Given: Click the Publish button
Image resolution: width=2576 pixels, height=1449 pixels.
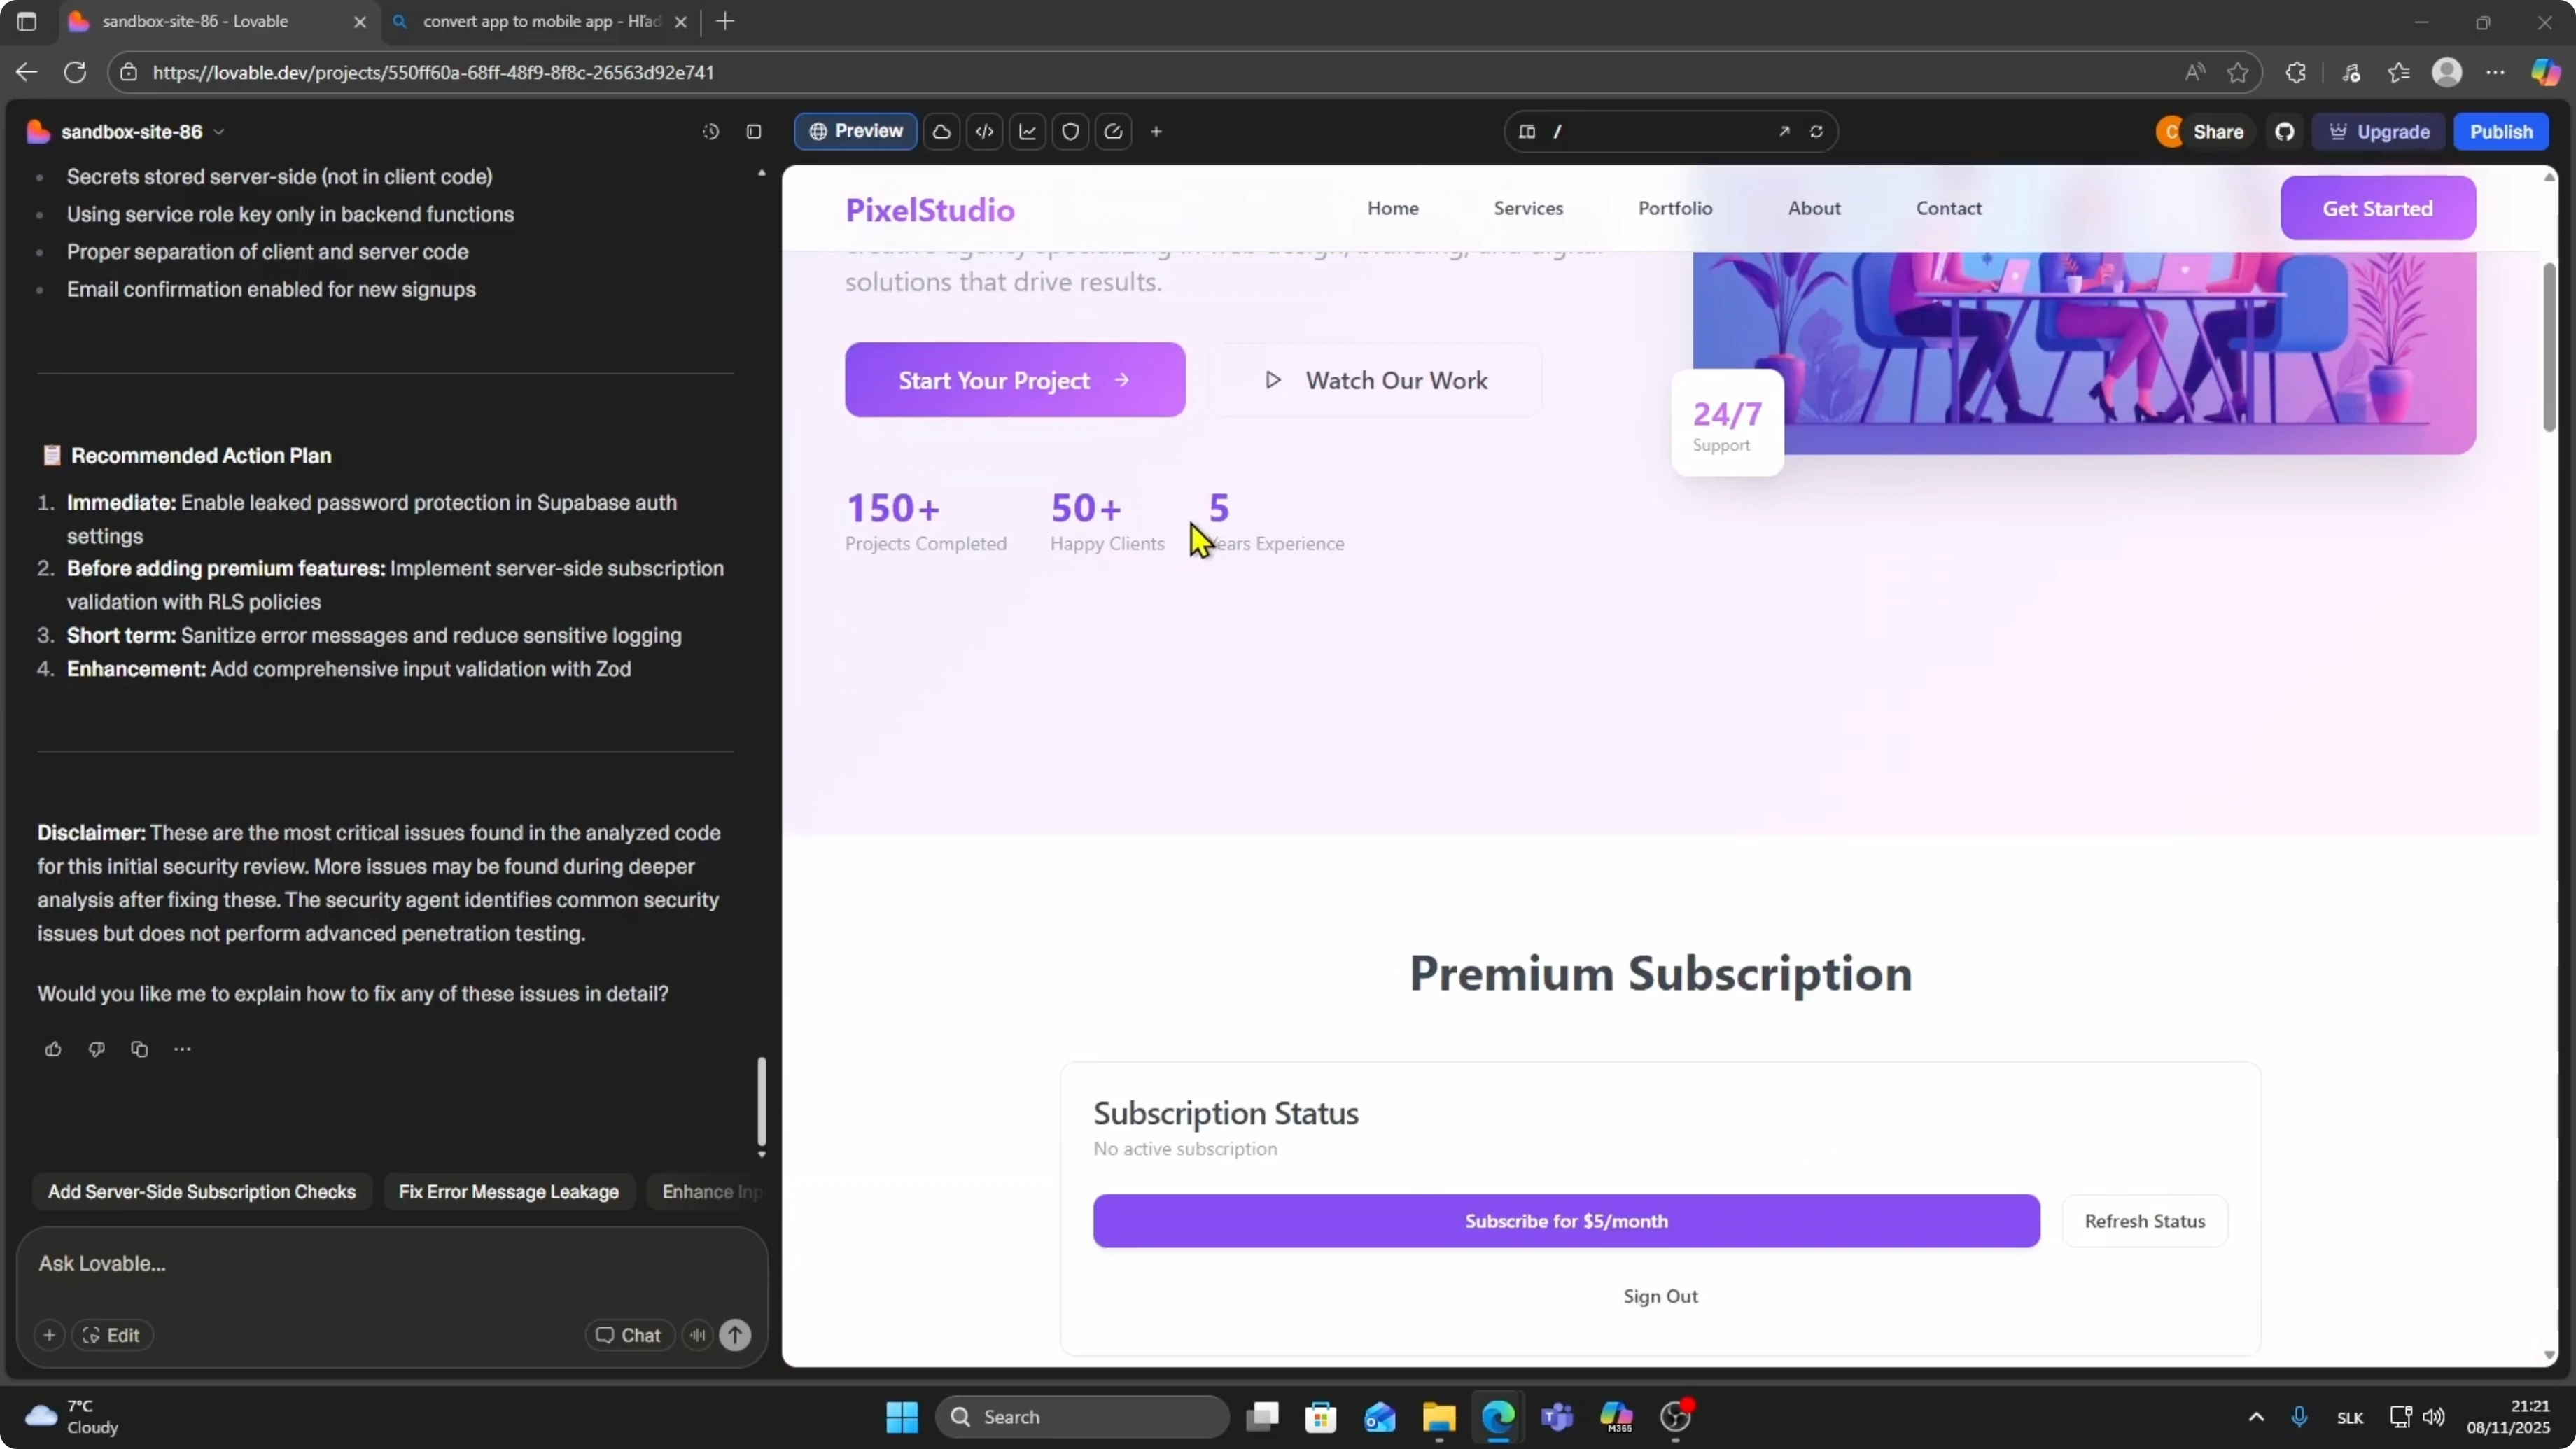Looking at the screenshot, I should [2501, 131].
